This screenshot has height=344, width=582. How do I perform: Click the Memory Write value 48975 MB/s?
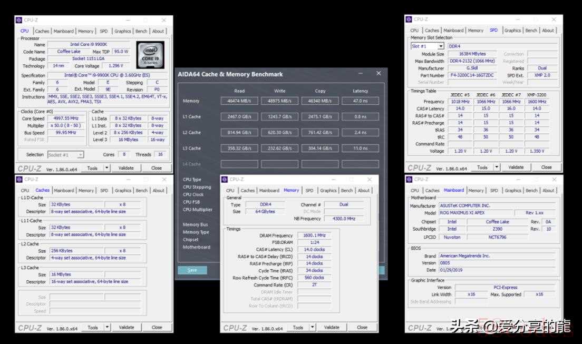click(x=280, y=101)
